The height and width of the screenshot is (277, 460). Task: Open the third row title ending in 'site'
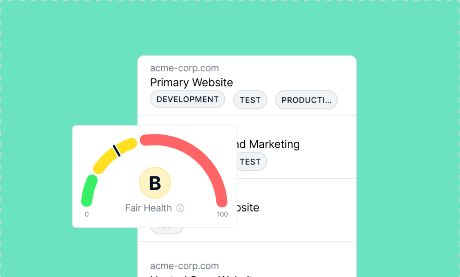coord(248,208)
